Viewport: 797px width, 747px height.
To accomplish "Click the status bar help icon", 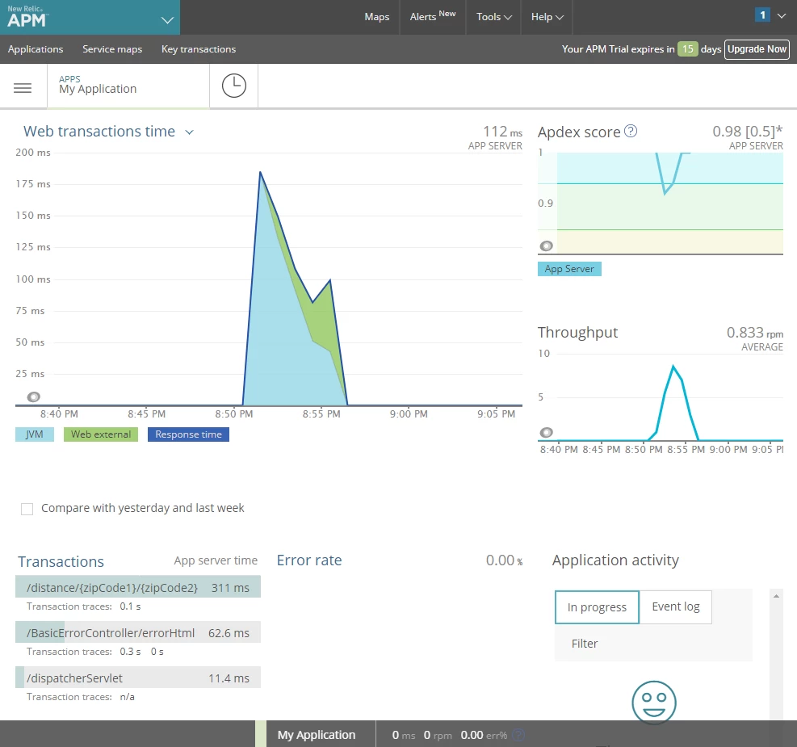I will [518, 735].
